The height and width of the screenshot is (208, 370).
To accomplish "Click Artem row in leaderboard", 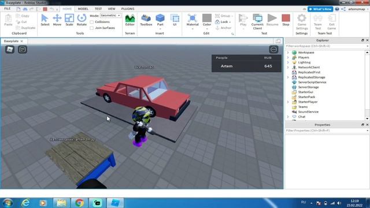I will click(x=246, y=66).
